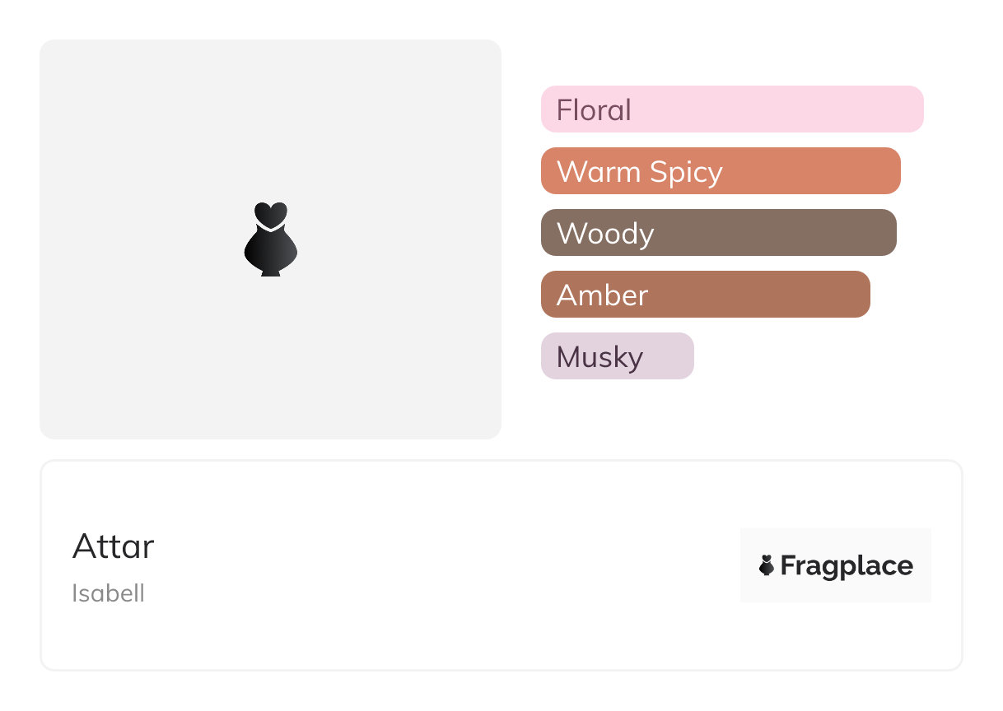Click the Musky text label
This screenshot has width=1003, height=711.
click(599, 357)
